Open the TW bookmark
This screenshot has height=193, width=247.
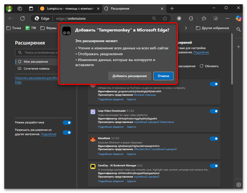tap(31, 28)
